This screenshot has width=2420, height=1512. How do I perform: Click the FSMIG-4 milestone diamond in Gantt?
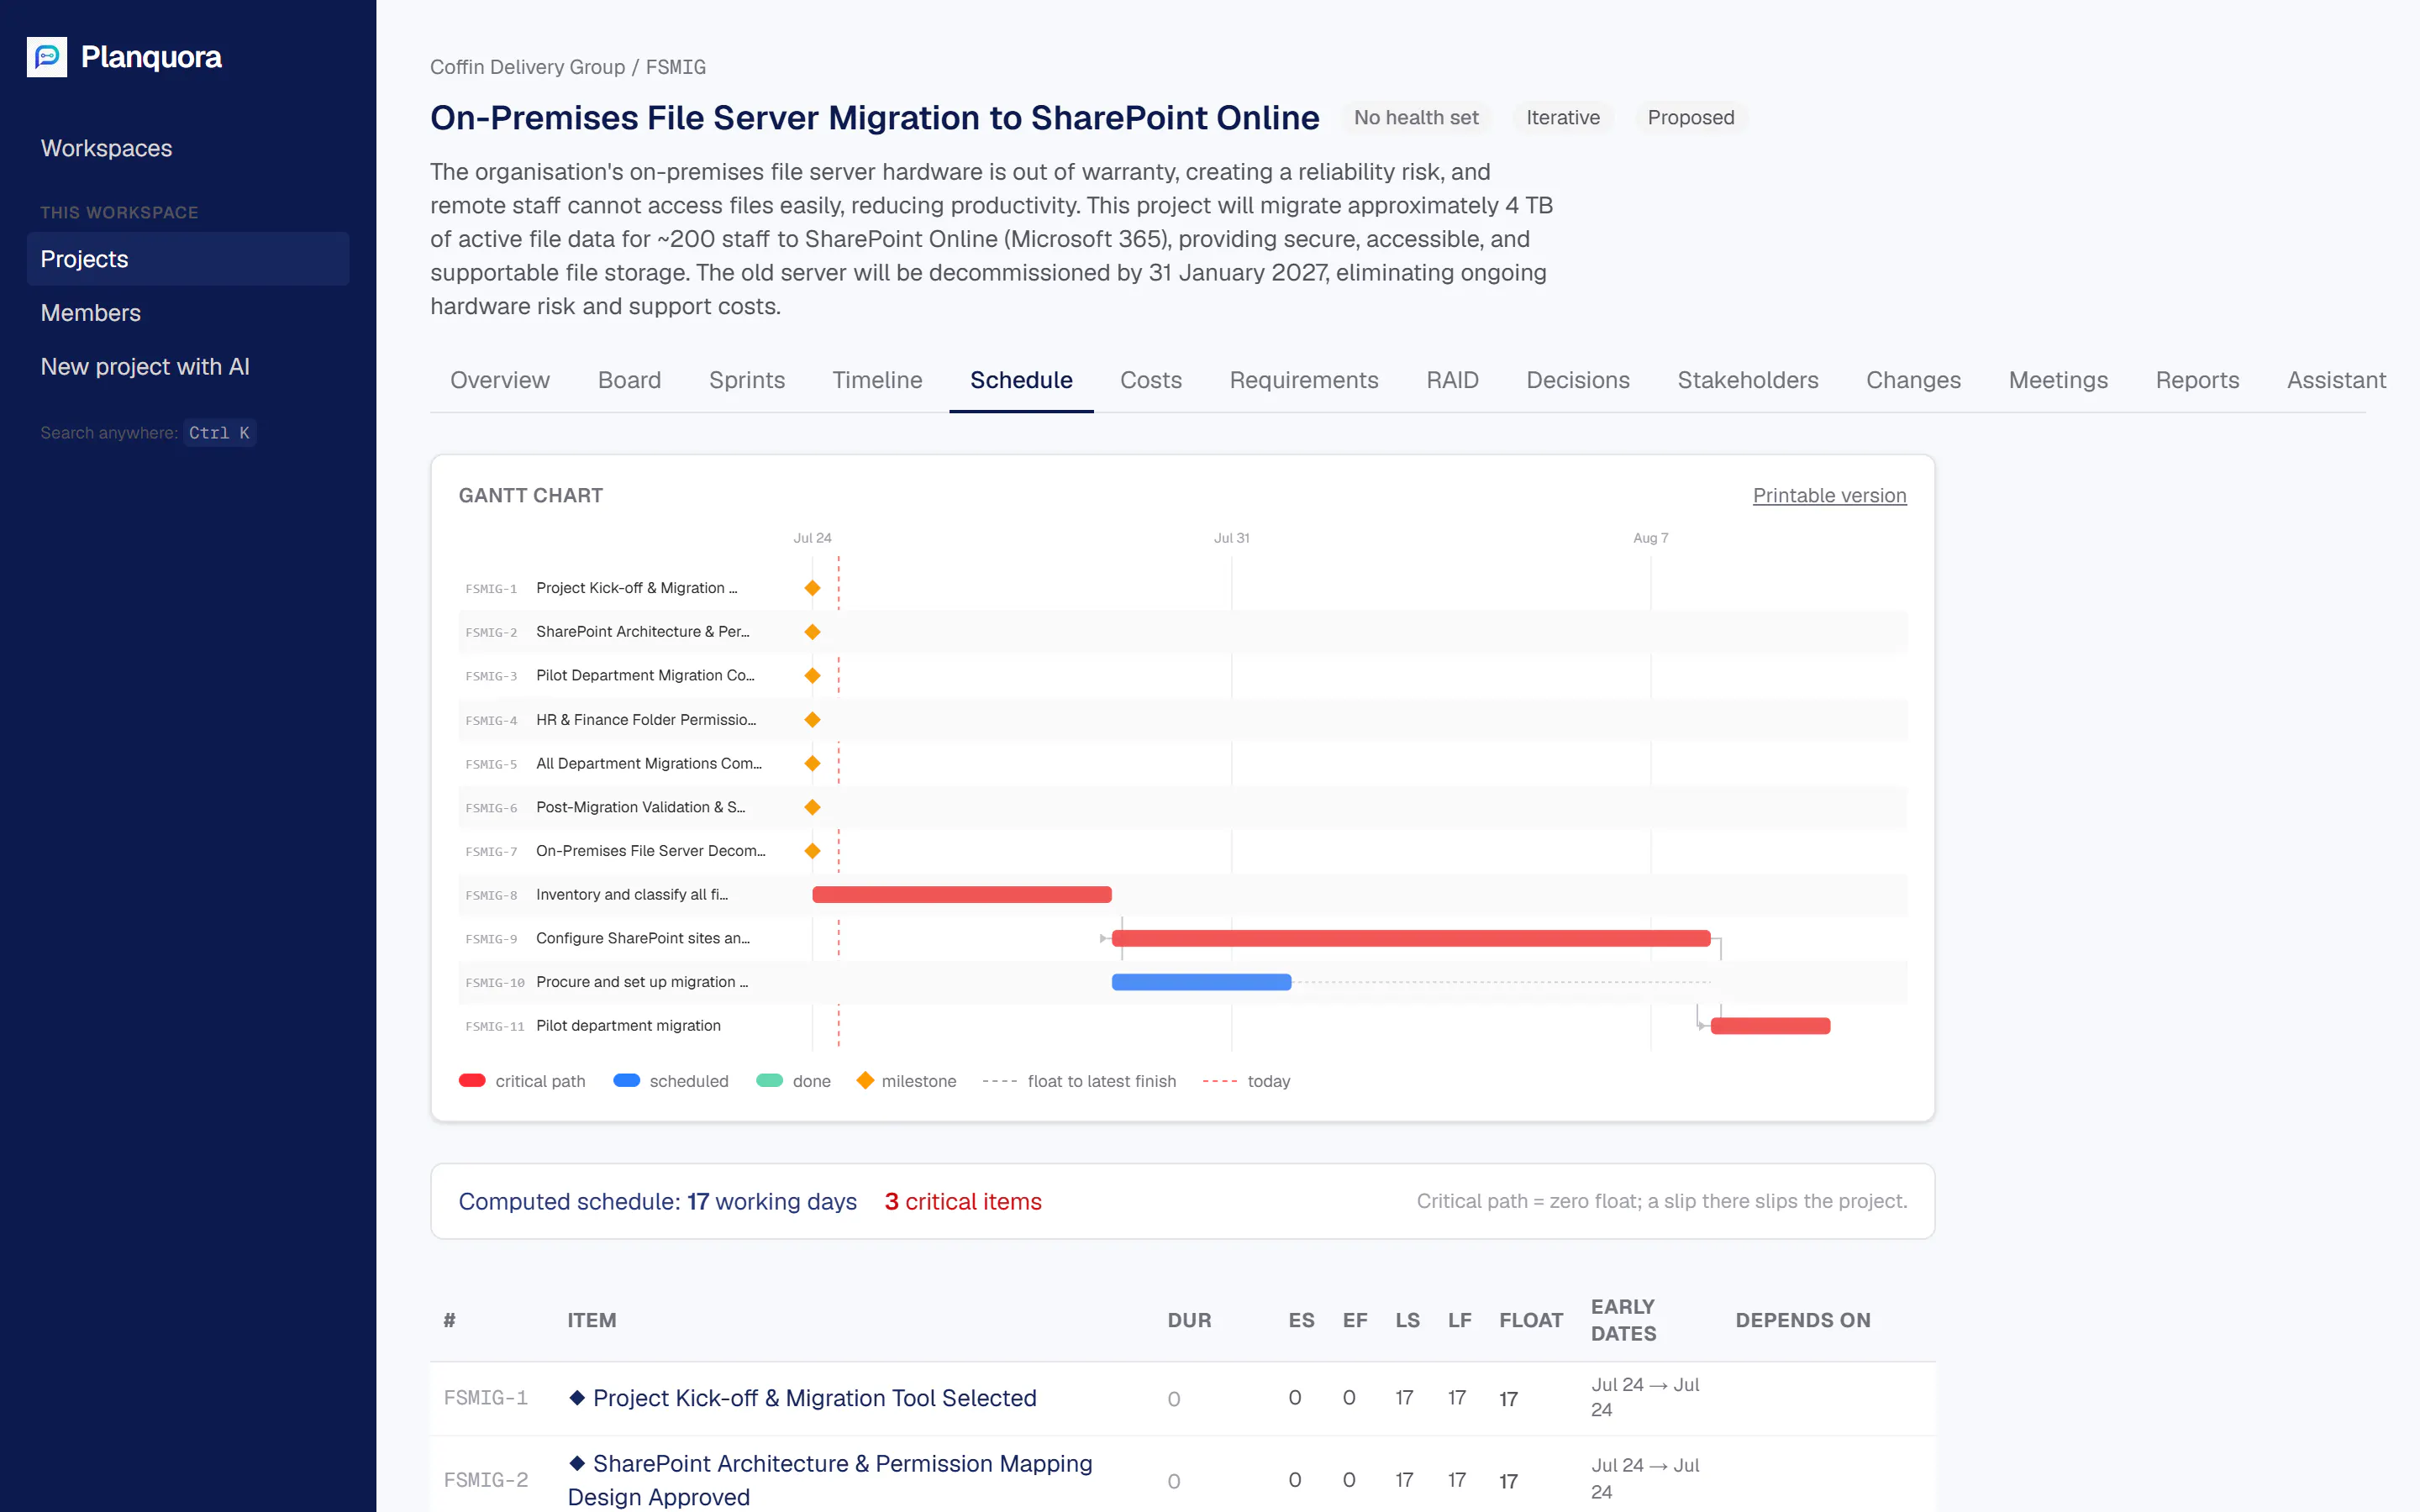tap(812, 720)
